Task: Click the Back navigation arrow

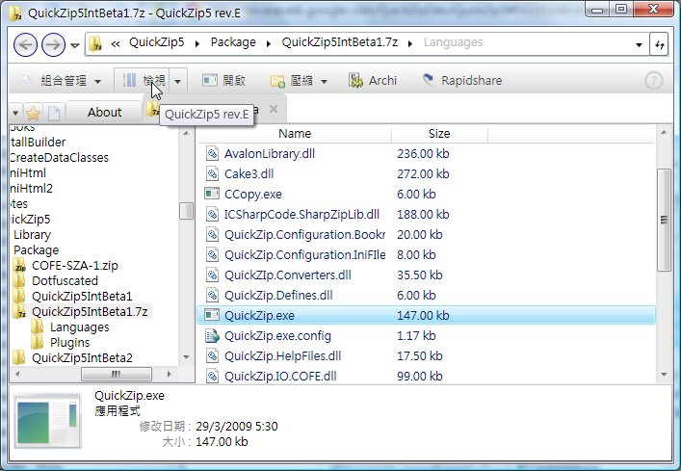Action: [x=27, y=44]
